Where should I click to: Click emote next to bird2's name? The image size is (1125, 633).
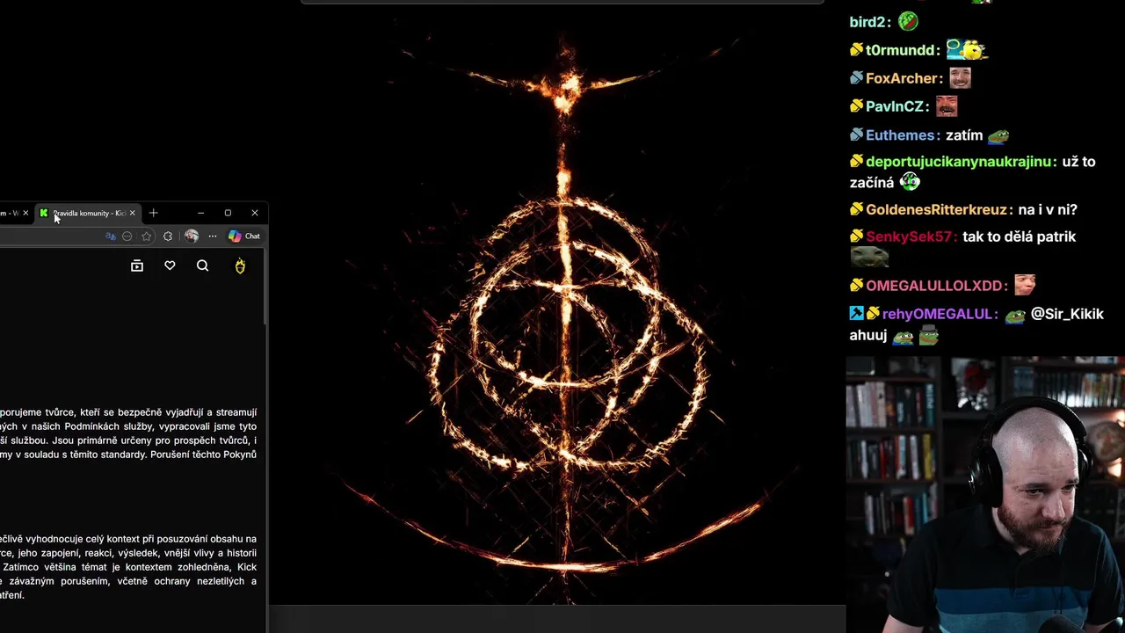(x=908, y=21)
